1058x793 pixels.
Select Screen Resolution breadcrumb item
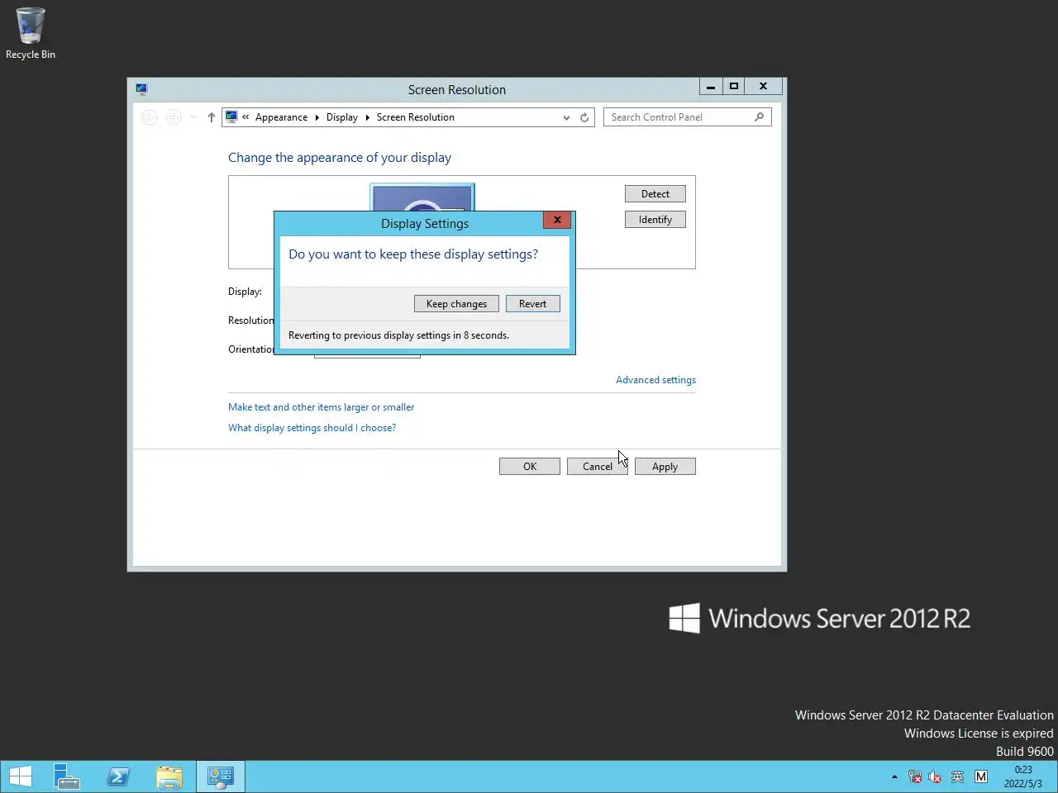pos(416,117)
